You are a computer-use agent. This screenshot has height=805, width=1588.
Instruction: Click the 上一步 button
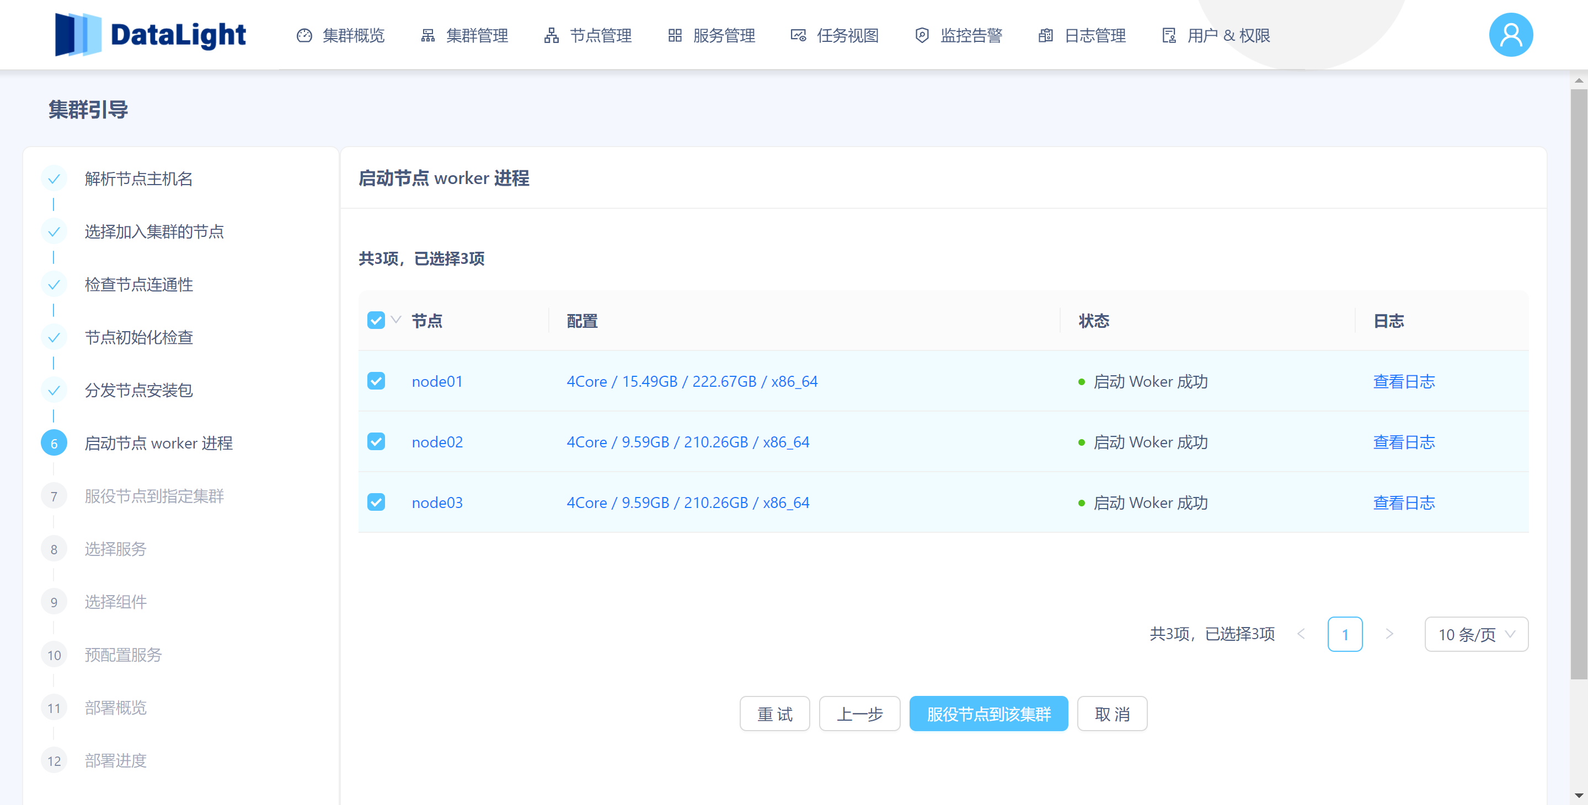(859, 714)
